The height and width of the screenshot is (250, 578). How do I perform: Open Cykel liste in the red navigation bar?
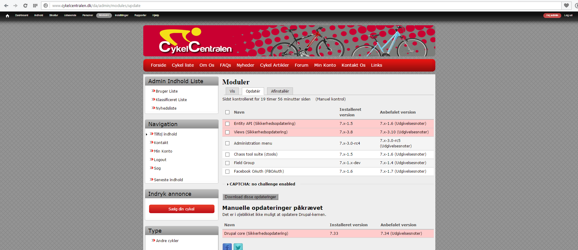point(183,65)
